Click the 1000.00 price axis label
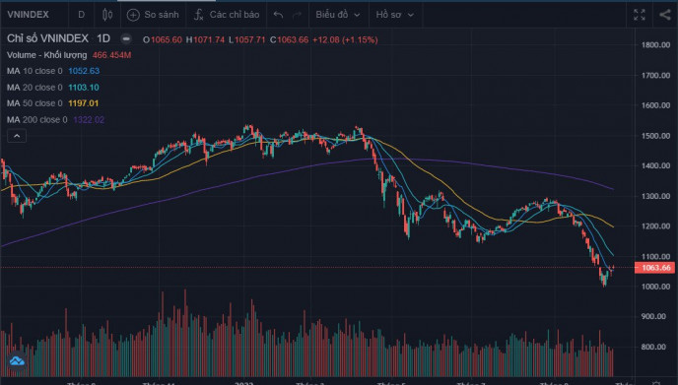 pos(655,287)
